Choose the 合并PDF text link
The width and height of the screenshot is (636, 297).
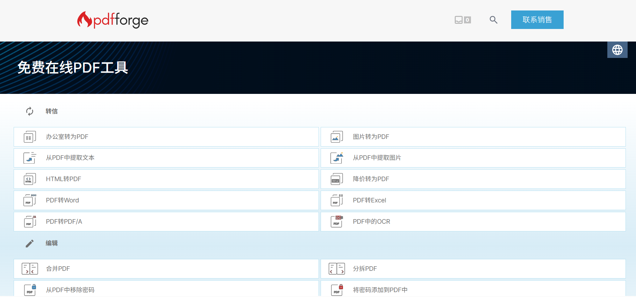[x=58, y=269]
